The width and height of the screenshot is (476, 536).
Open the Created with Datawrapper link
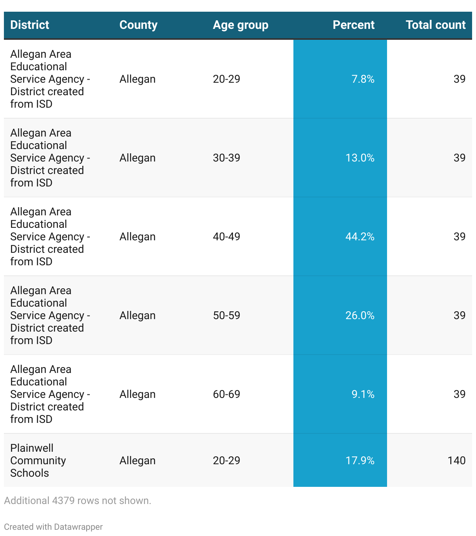(53, 527)
